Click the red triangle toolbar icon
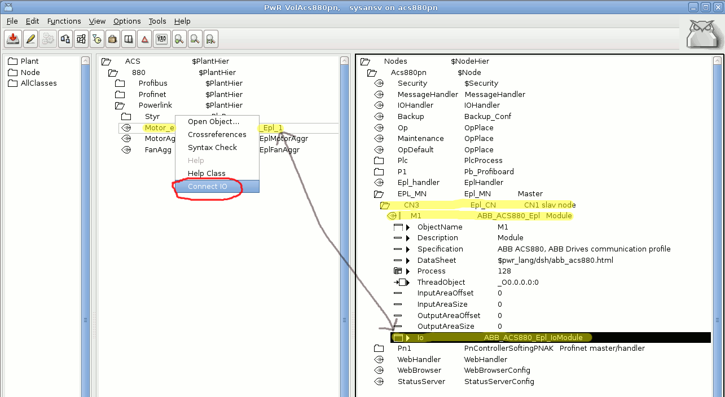 point(145,39)
